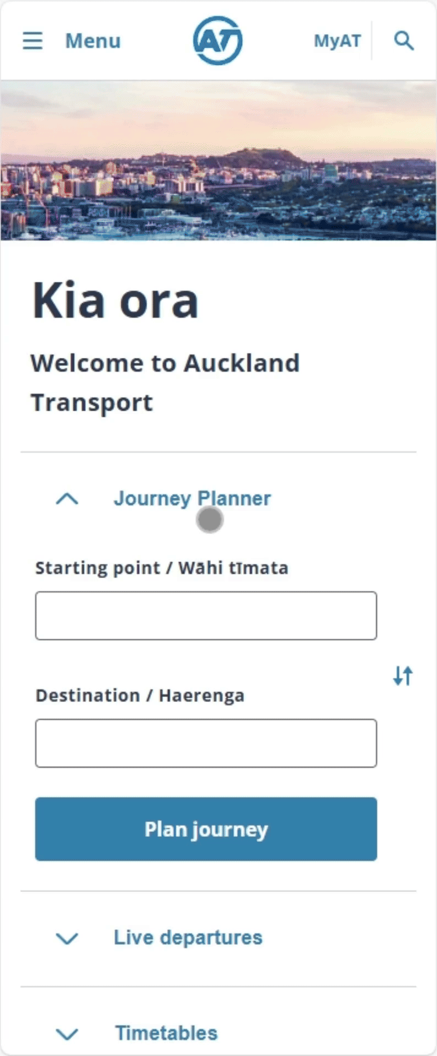Image resolution: width=437 pixels, height=1056 pixels.
Task: Select the Timetables heading
Action: [166, 1033]
